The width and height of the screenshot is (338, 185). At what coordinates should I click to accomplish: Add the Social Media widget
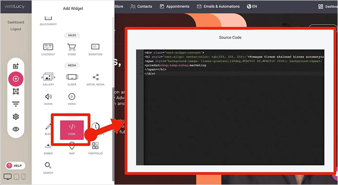pyautogui.click(x=96, y=80)
